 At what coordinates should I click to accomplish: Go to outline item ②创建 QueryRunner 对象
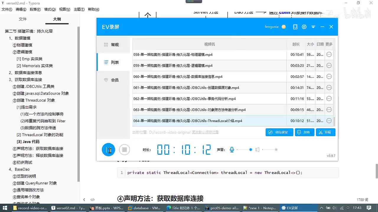[35, 183]
